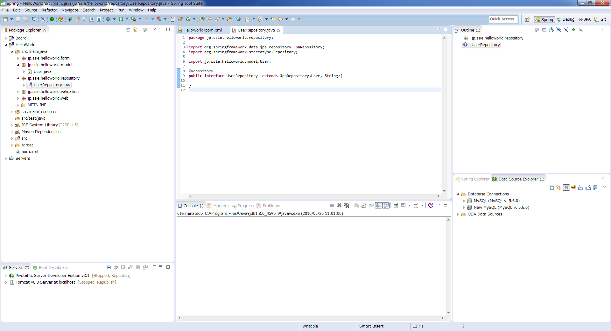Run the application using the Run toolbar icon
Screen dimensions: 611x331
click(122, 19)
